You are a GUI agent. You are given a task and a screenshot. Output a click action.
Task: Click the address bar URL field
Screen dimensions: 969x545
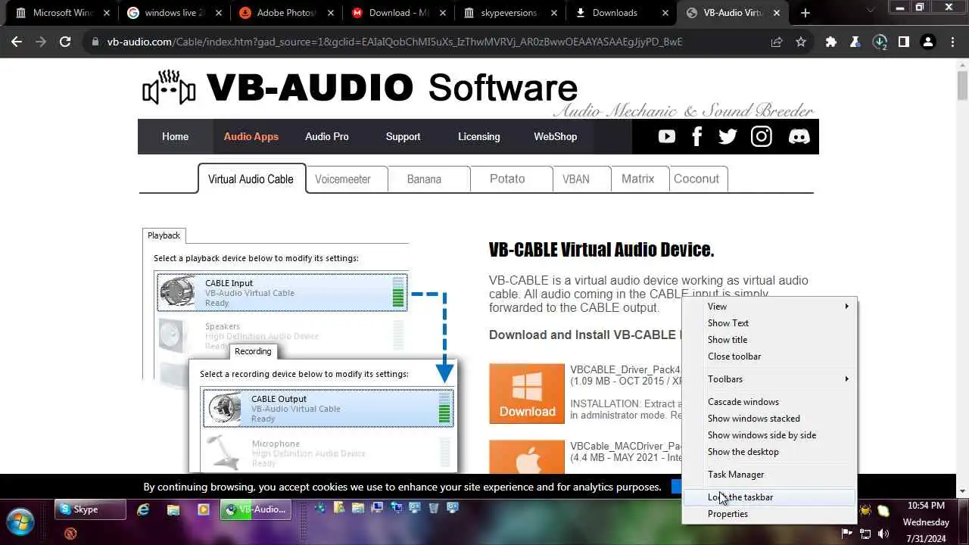(x=394, y=42)
